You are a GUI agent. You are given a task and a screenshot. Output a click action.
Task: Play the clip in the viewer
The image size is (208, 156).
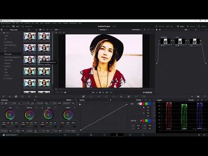coord(103,92)
